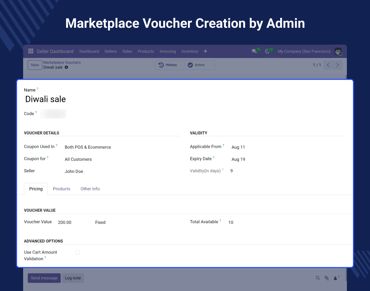370x291 pixels.
Task: Click help icon beside Validity(in days)
Action: tap(223, 169)
